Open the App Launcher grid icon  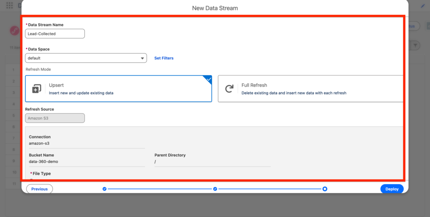tap(9, 6)
